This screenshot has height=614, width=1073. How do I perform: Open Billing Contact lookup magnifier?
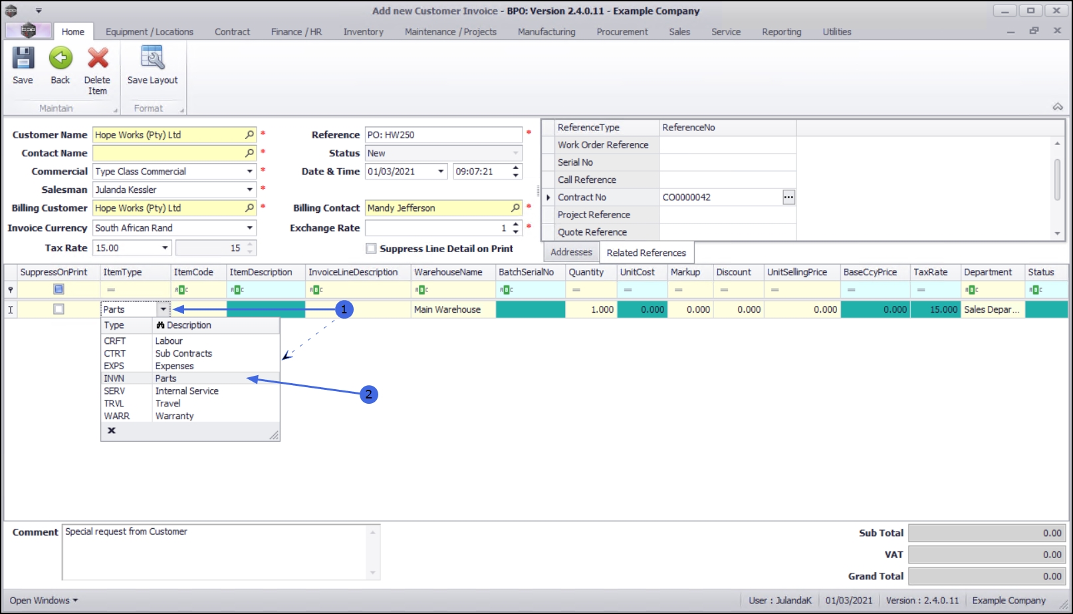pos(515,208)
